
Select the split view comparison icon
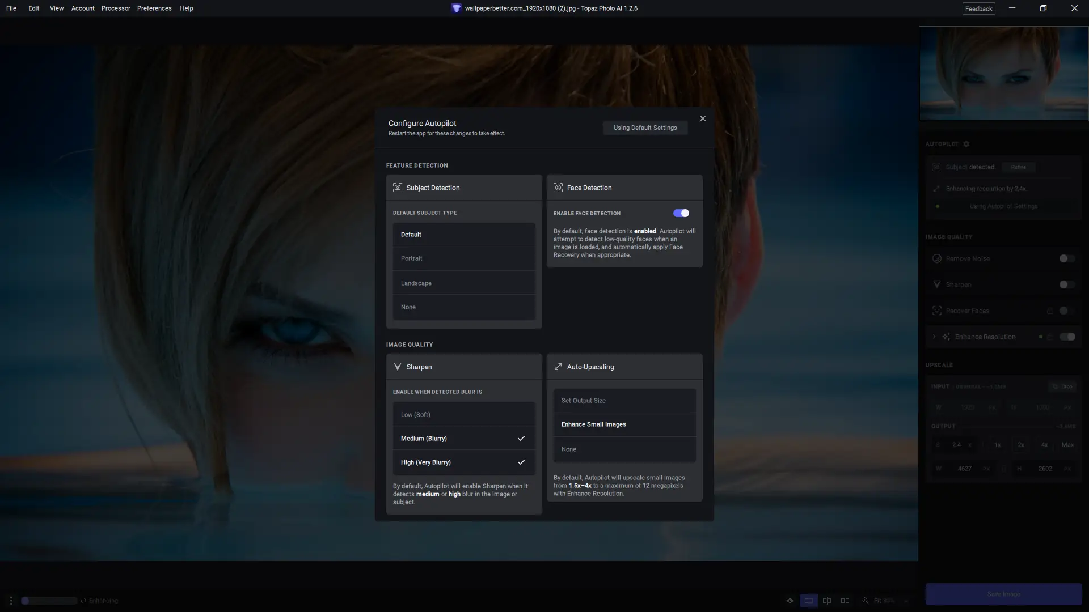coord(827,601)
